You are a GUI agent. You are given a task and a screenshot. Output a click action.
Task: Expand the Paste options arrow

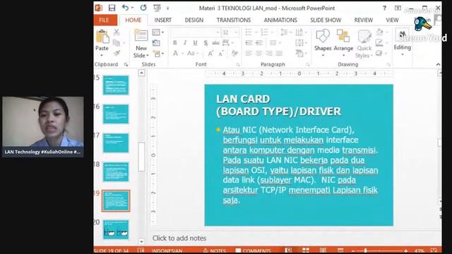point(102,55)
